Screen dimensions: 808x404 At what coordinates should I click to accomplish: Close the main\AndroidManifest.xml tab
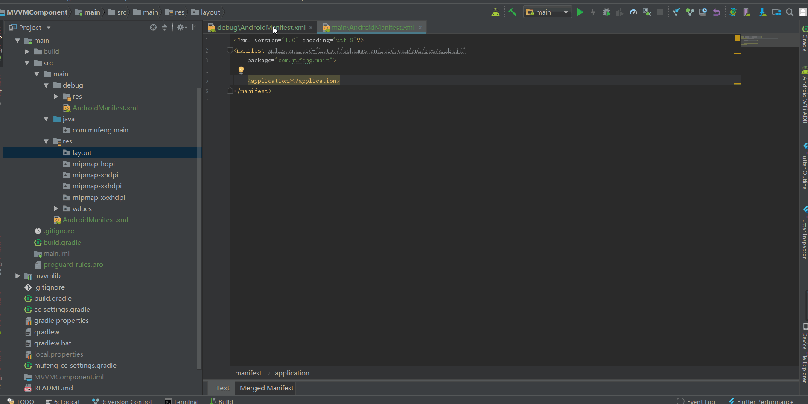pos(420,28)
